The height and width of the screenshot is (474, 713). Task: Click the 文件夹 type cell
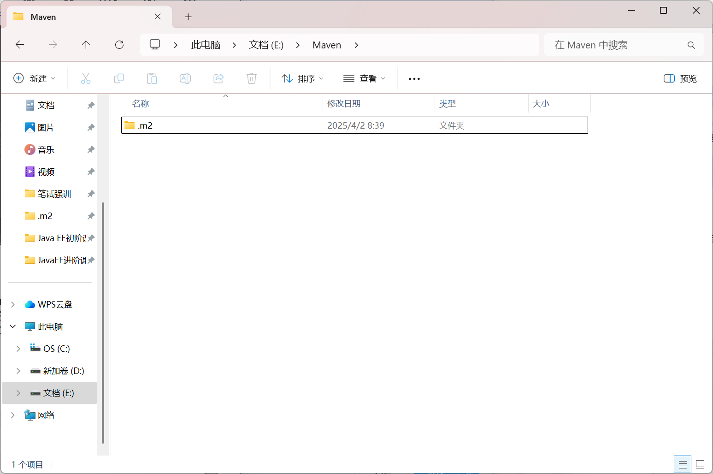pos(452,125)
